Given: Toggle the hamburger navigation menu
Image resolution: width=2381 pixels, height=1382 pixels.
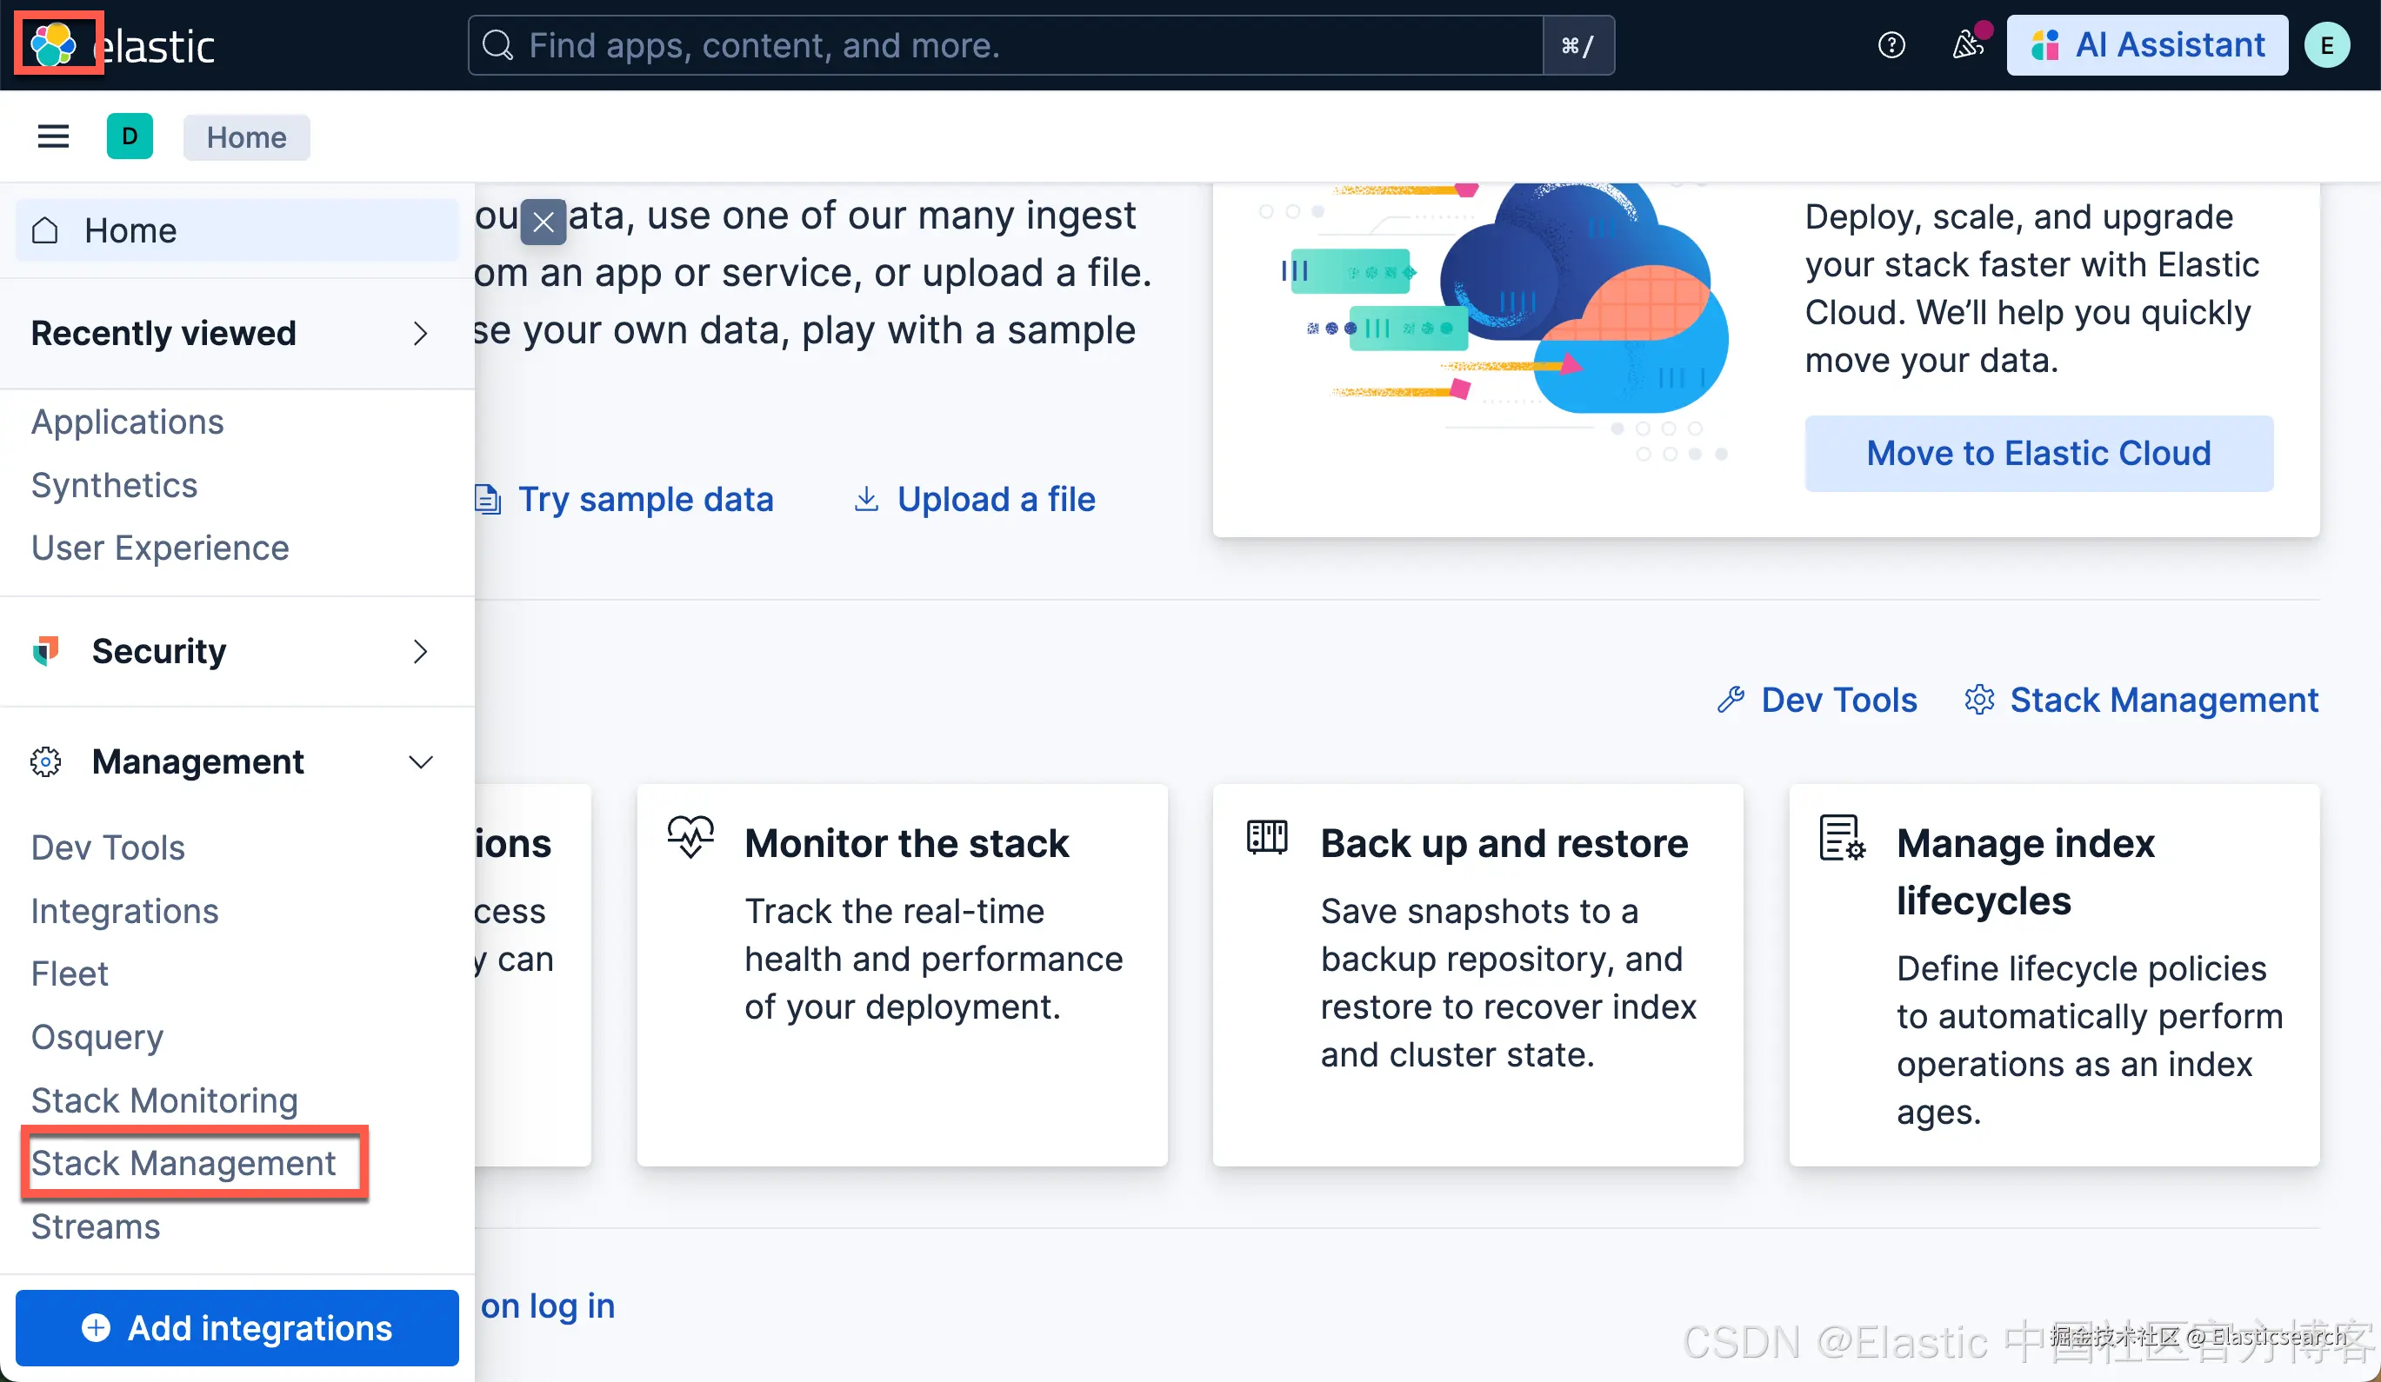Looking at the screenshot, I should [53, 137].
